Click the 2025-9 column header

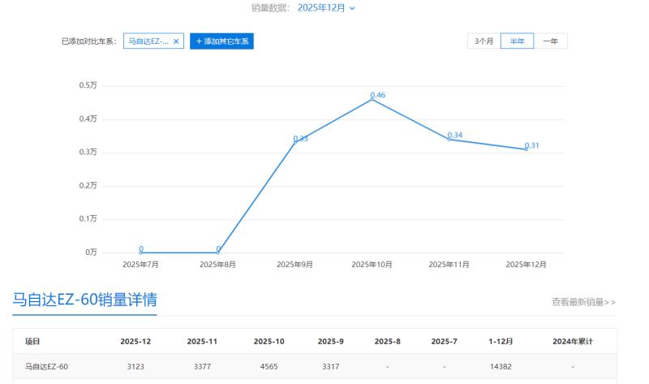(331, 341)
